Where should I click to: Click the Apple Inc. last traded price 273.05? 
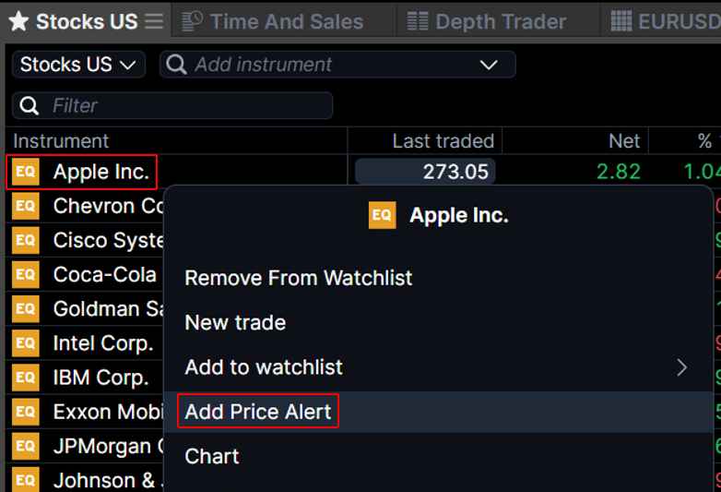pyautogui.click(x=425, y=172)
